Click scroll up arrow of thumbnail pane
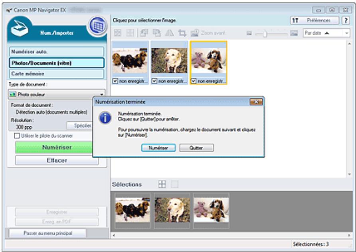The image size is (356, 252). coord(349,44)
